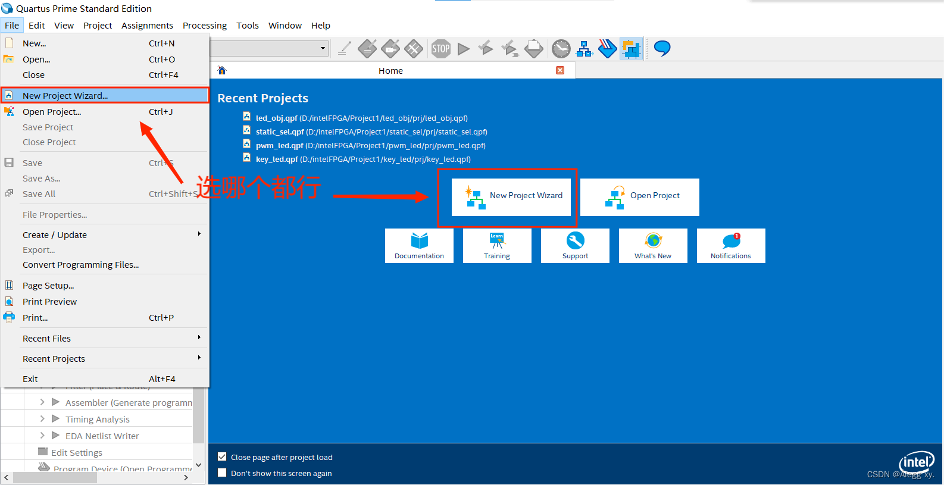
Task: Choose Print Preview in File menu
Action: [105, 302]
